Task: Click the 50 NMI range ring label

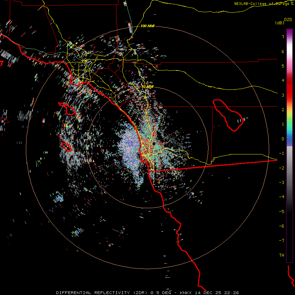Action: pyautogui.click(x=147, y=87)
